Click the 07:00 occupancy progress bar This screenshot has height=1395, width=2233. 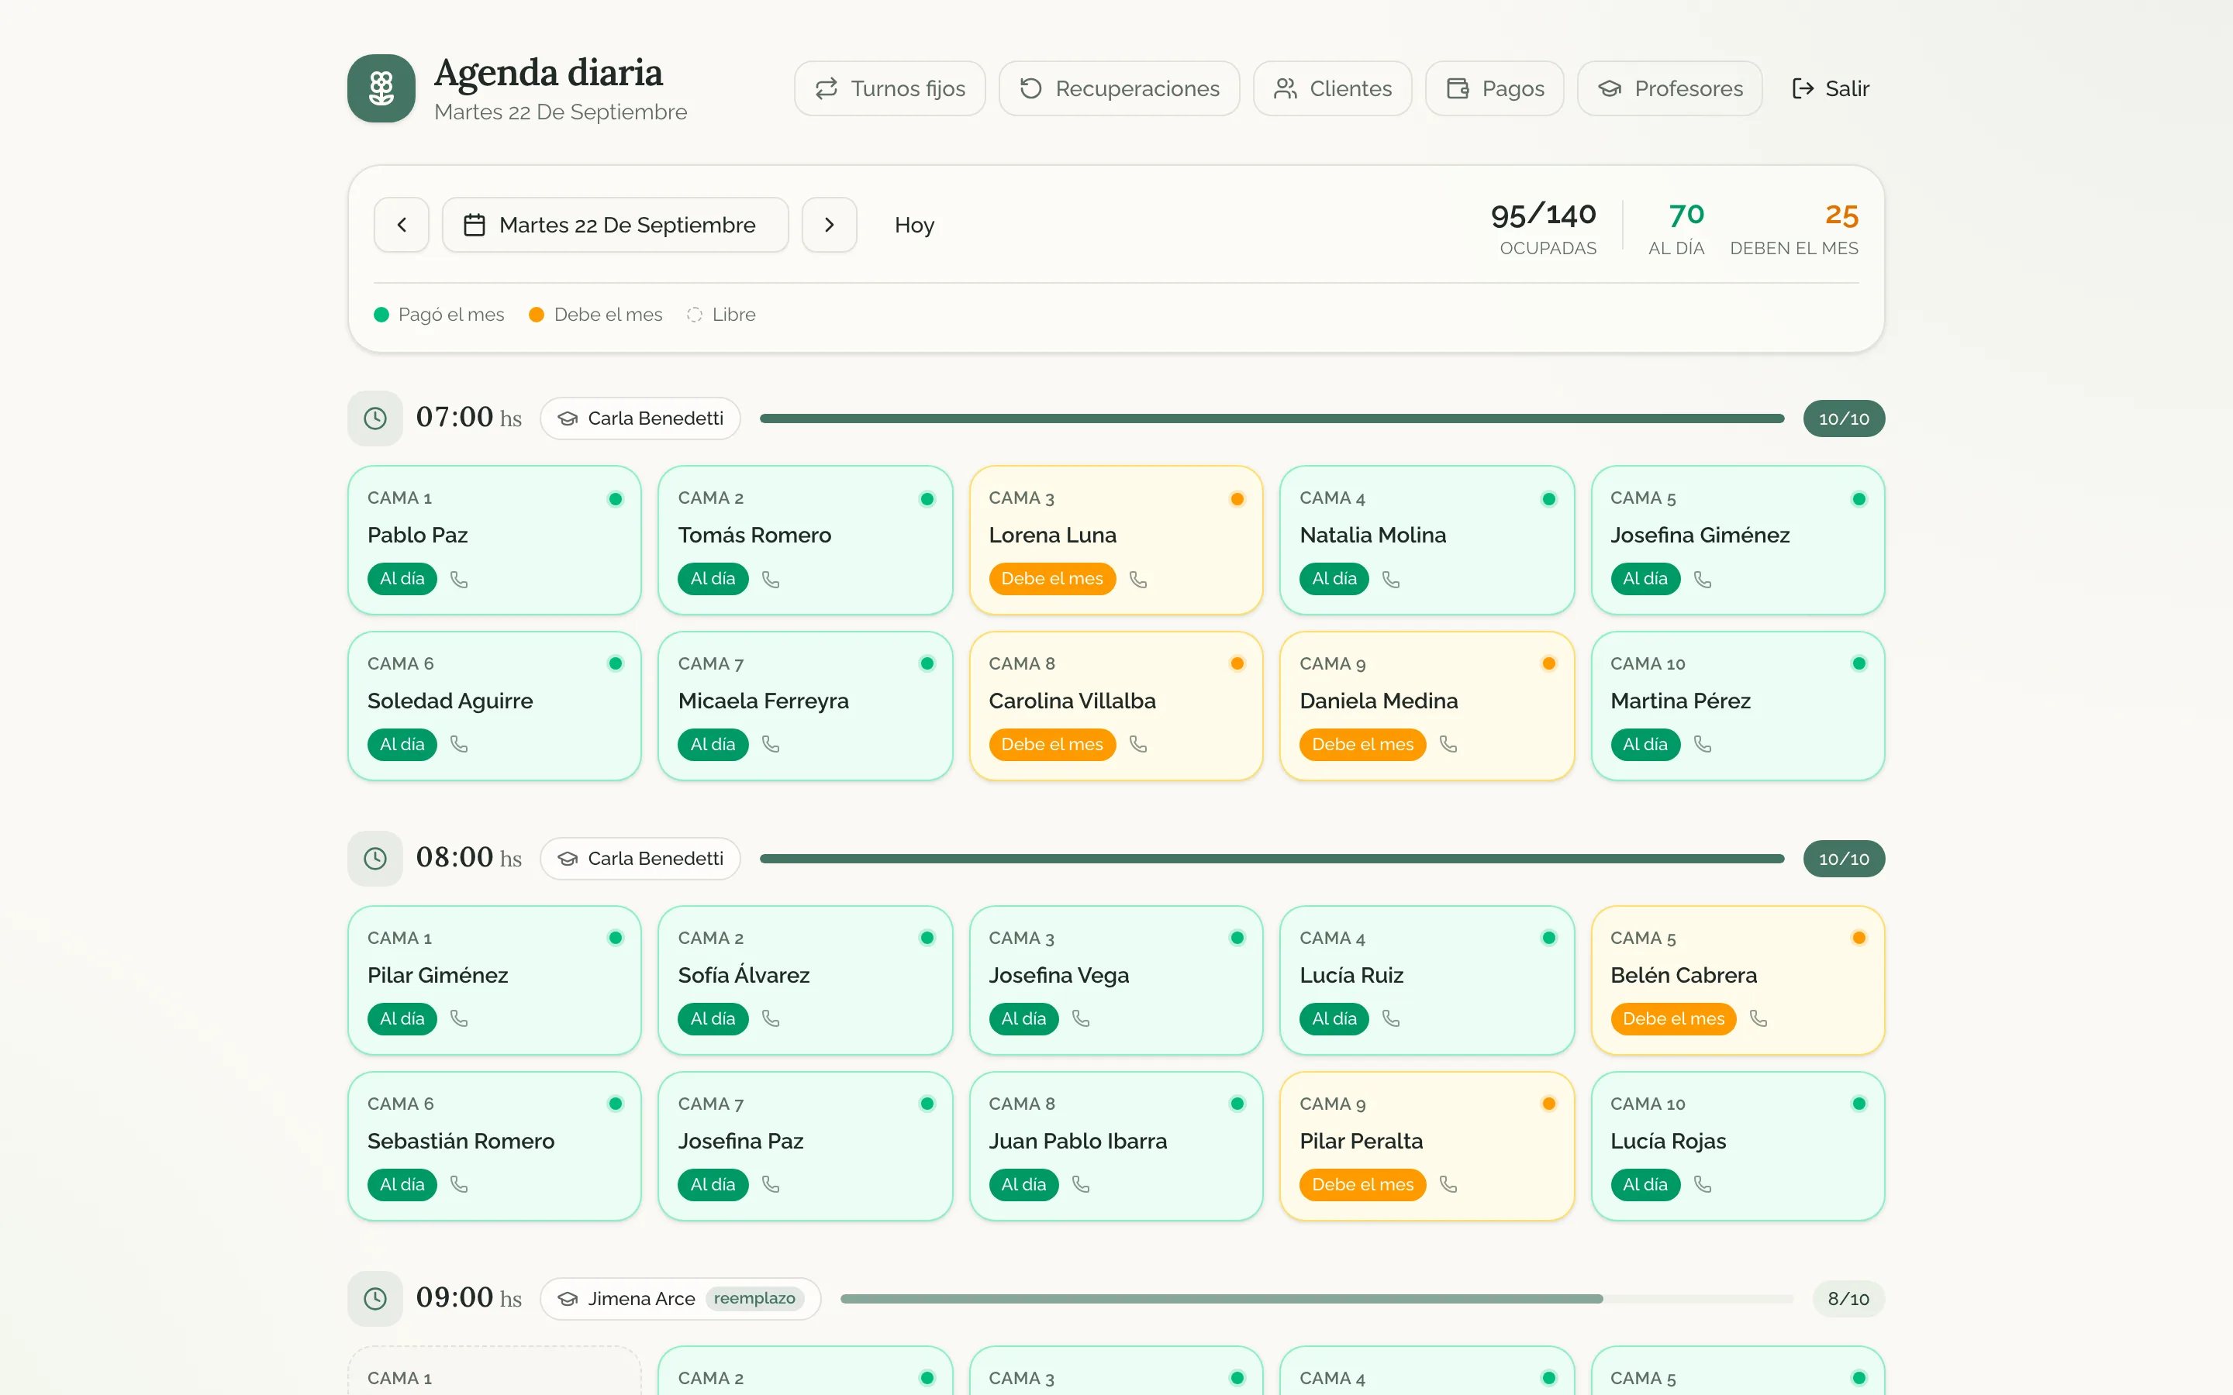[x=1272, y=418]
